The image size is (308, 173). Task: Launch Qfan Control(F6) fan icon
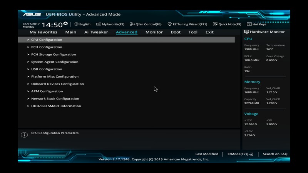coord(132,24)
